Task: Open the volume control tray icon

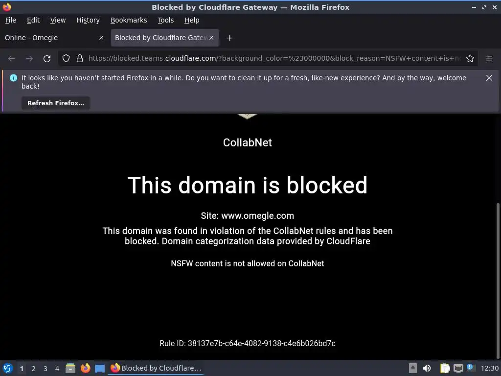Action: click(x=427, y=368)
